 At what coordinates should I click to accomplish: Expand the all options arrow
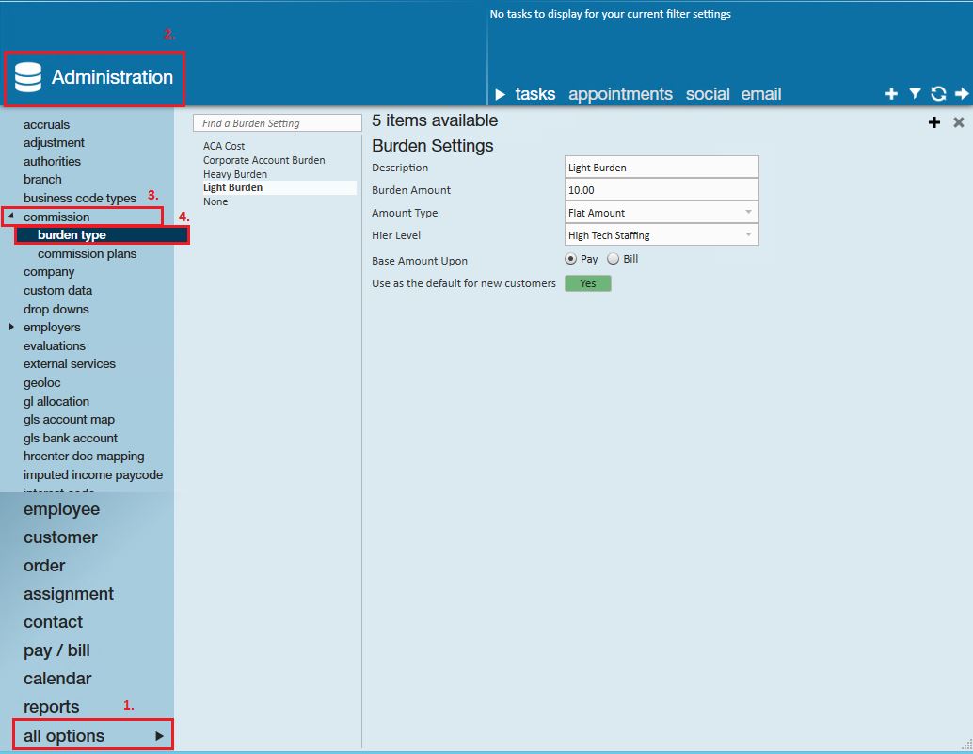click(x=159, y=736)
